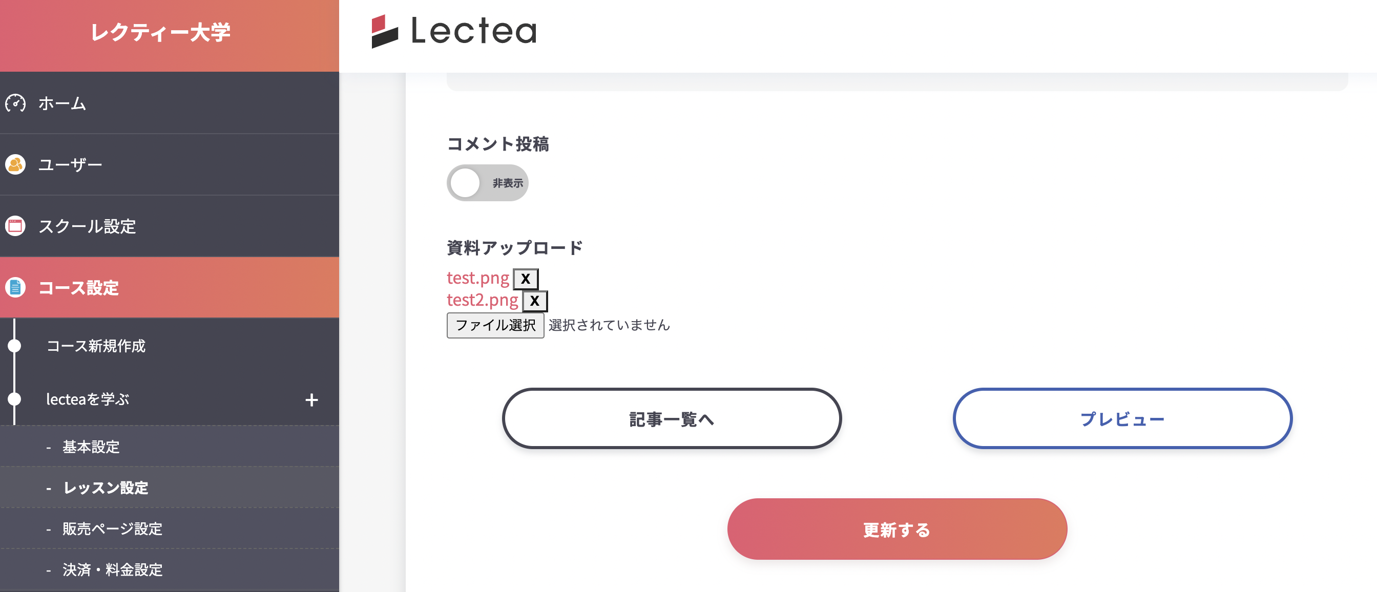Screen dimensions: 1377x592
Task: Open the ユーザー menu item
Action: [x=70, y=164]
